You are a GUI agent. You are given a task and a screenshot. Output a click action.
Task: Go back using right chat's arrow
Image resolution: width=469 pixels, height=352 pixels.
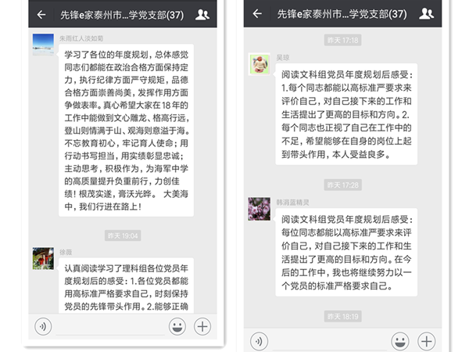tap(257, 13)
